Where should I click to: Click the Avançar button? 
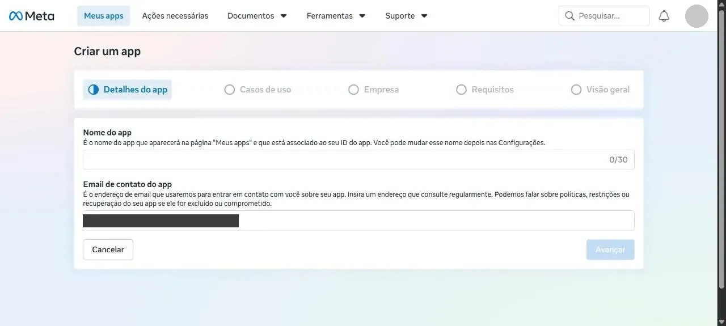[x=610, y=249]
